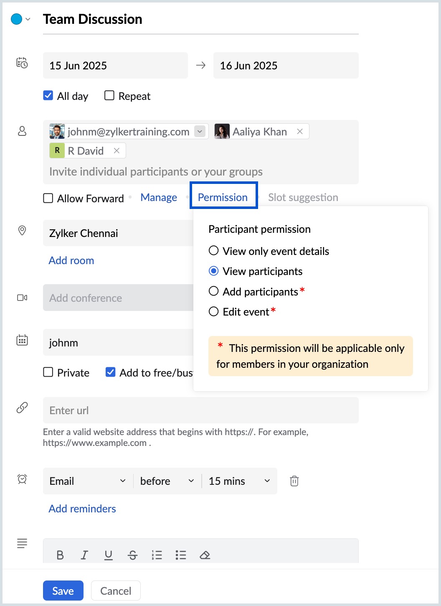
Task: Delete the Email reminder with trash icon
Action: (294, 481)
